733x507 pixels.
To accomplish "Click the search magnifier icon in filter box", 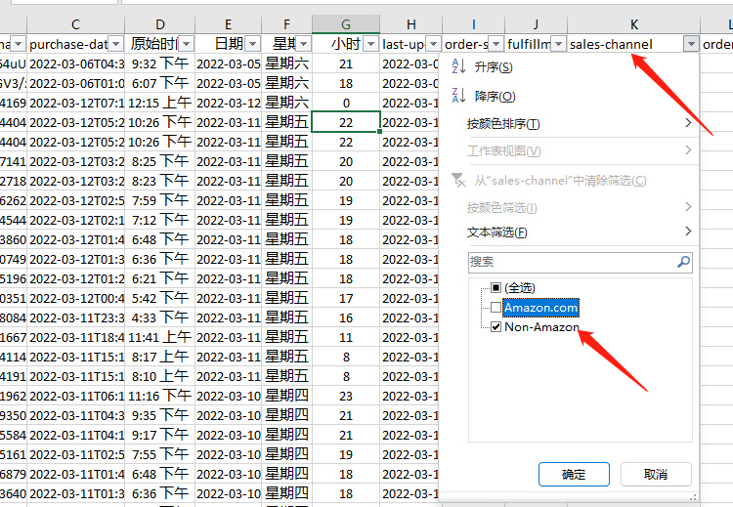I will point(683,262).
